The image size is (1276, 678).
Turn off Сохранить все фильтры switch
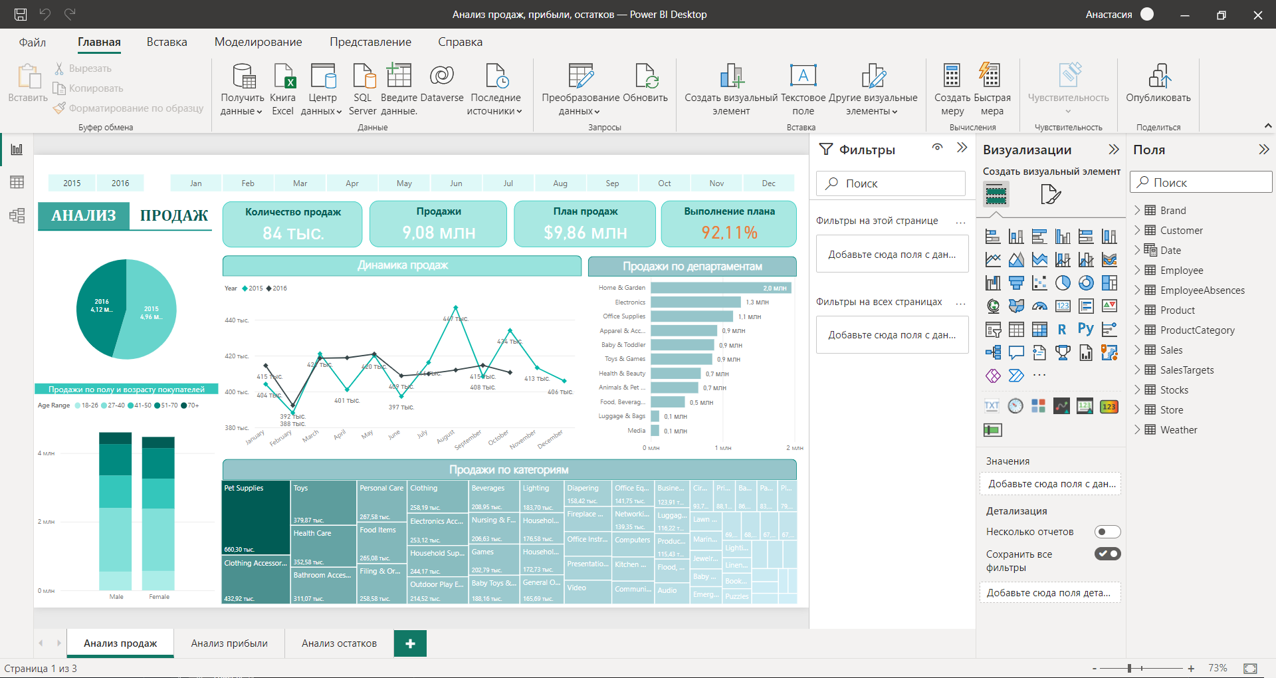1108,554
